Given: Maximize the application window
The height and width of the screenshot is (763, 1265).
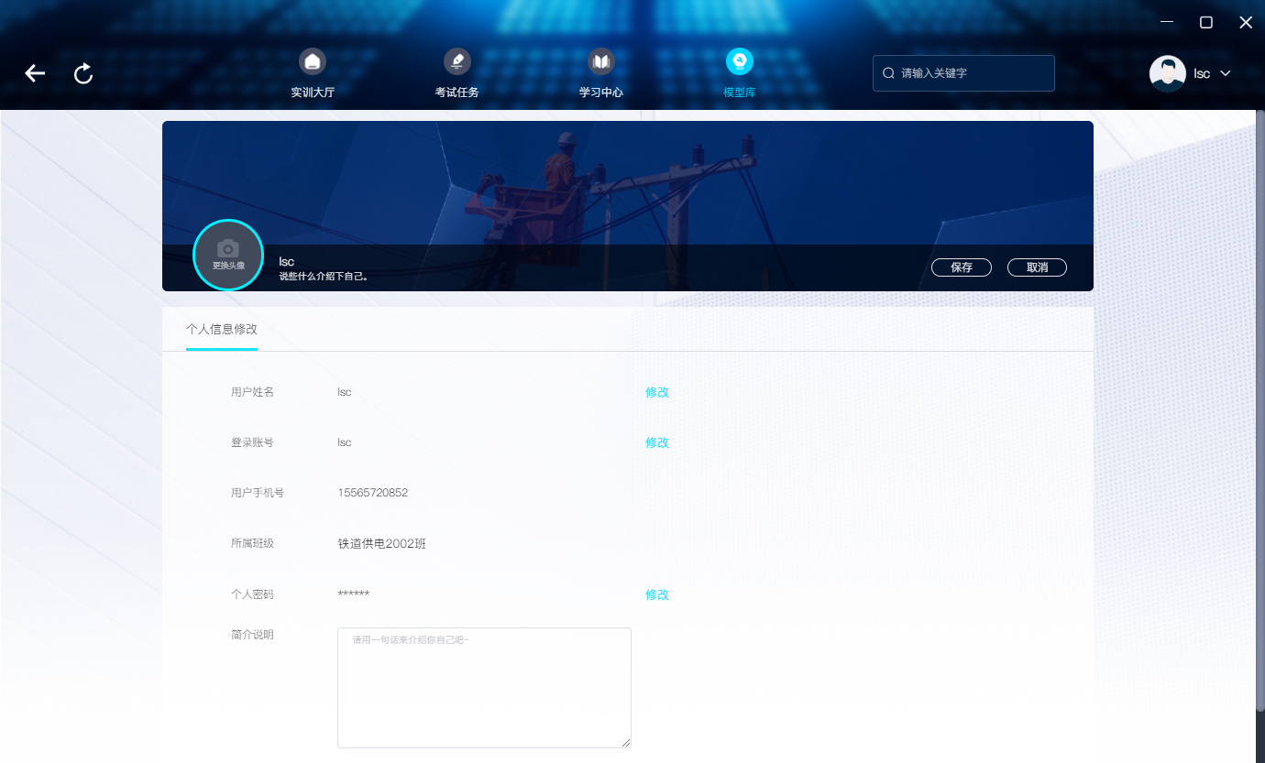Looking at the screenshot, I should [1206, 22].
